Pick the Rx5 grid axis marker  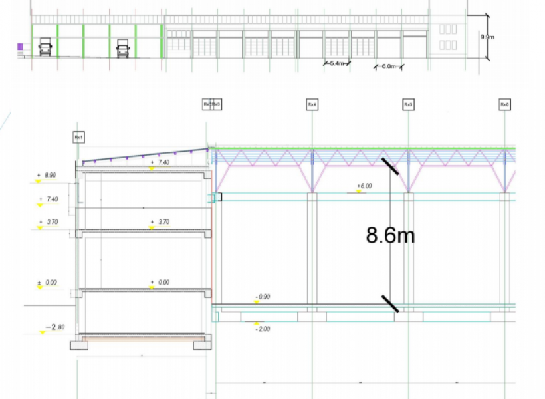[x=408, y=104]
